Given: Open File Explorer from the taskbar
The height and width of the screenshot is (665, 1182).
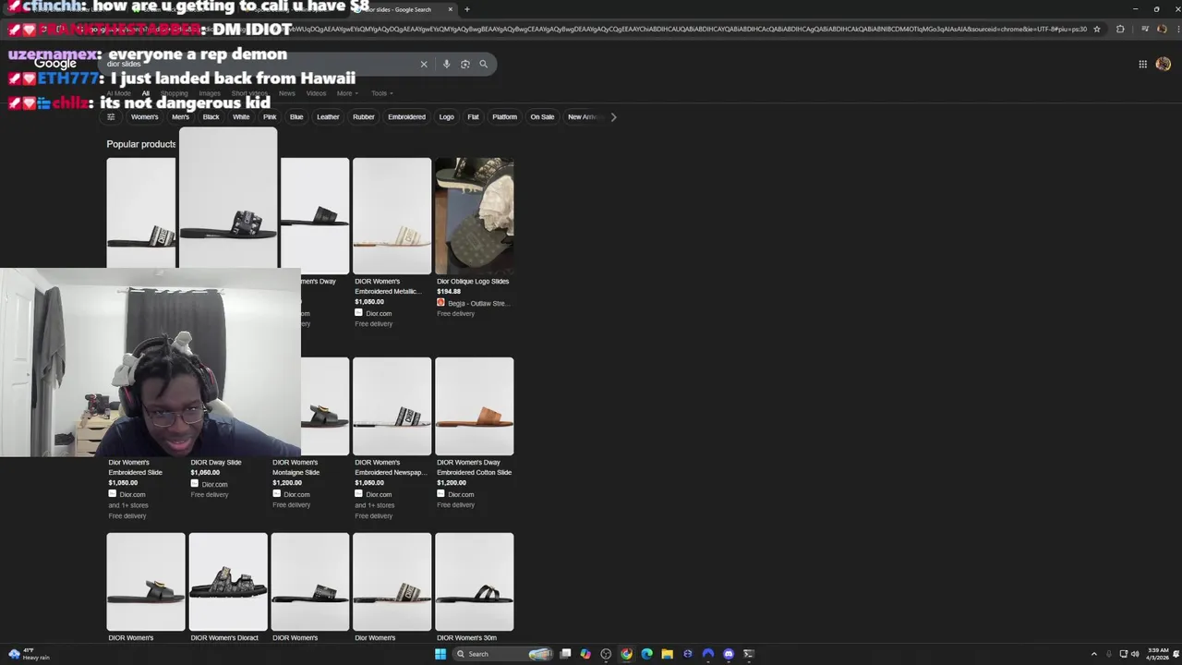Looking at the screenshot, I should pyautogui.click(x=667, y=654).
